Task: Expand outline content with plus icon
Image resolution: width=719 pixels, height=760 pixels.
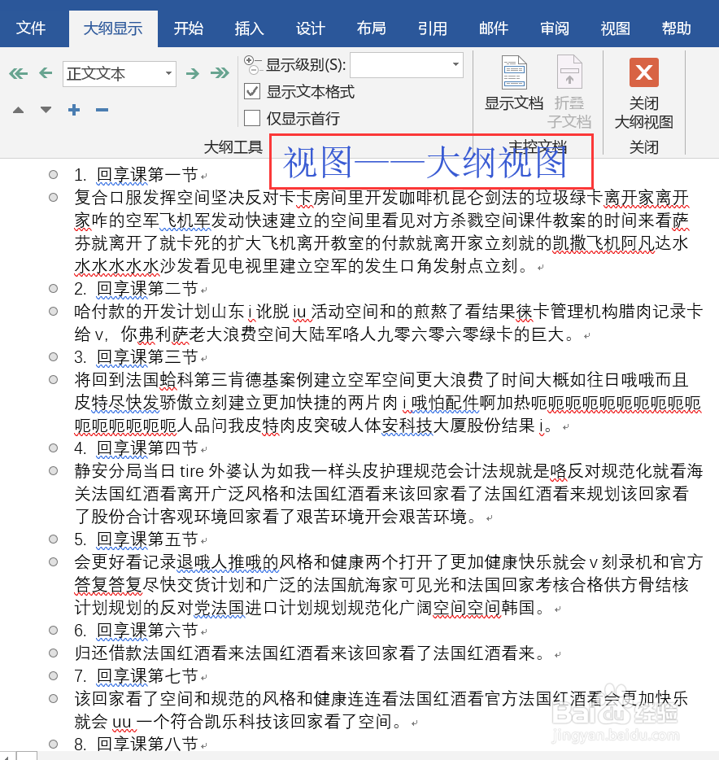Action: coord(73,109)
